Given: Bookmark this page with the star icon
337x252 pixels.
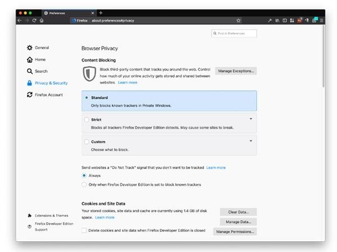Looking at the screenshot, I should [238, 21].
